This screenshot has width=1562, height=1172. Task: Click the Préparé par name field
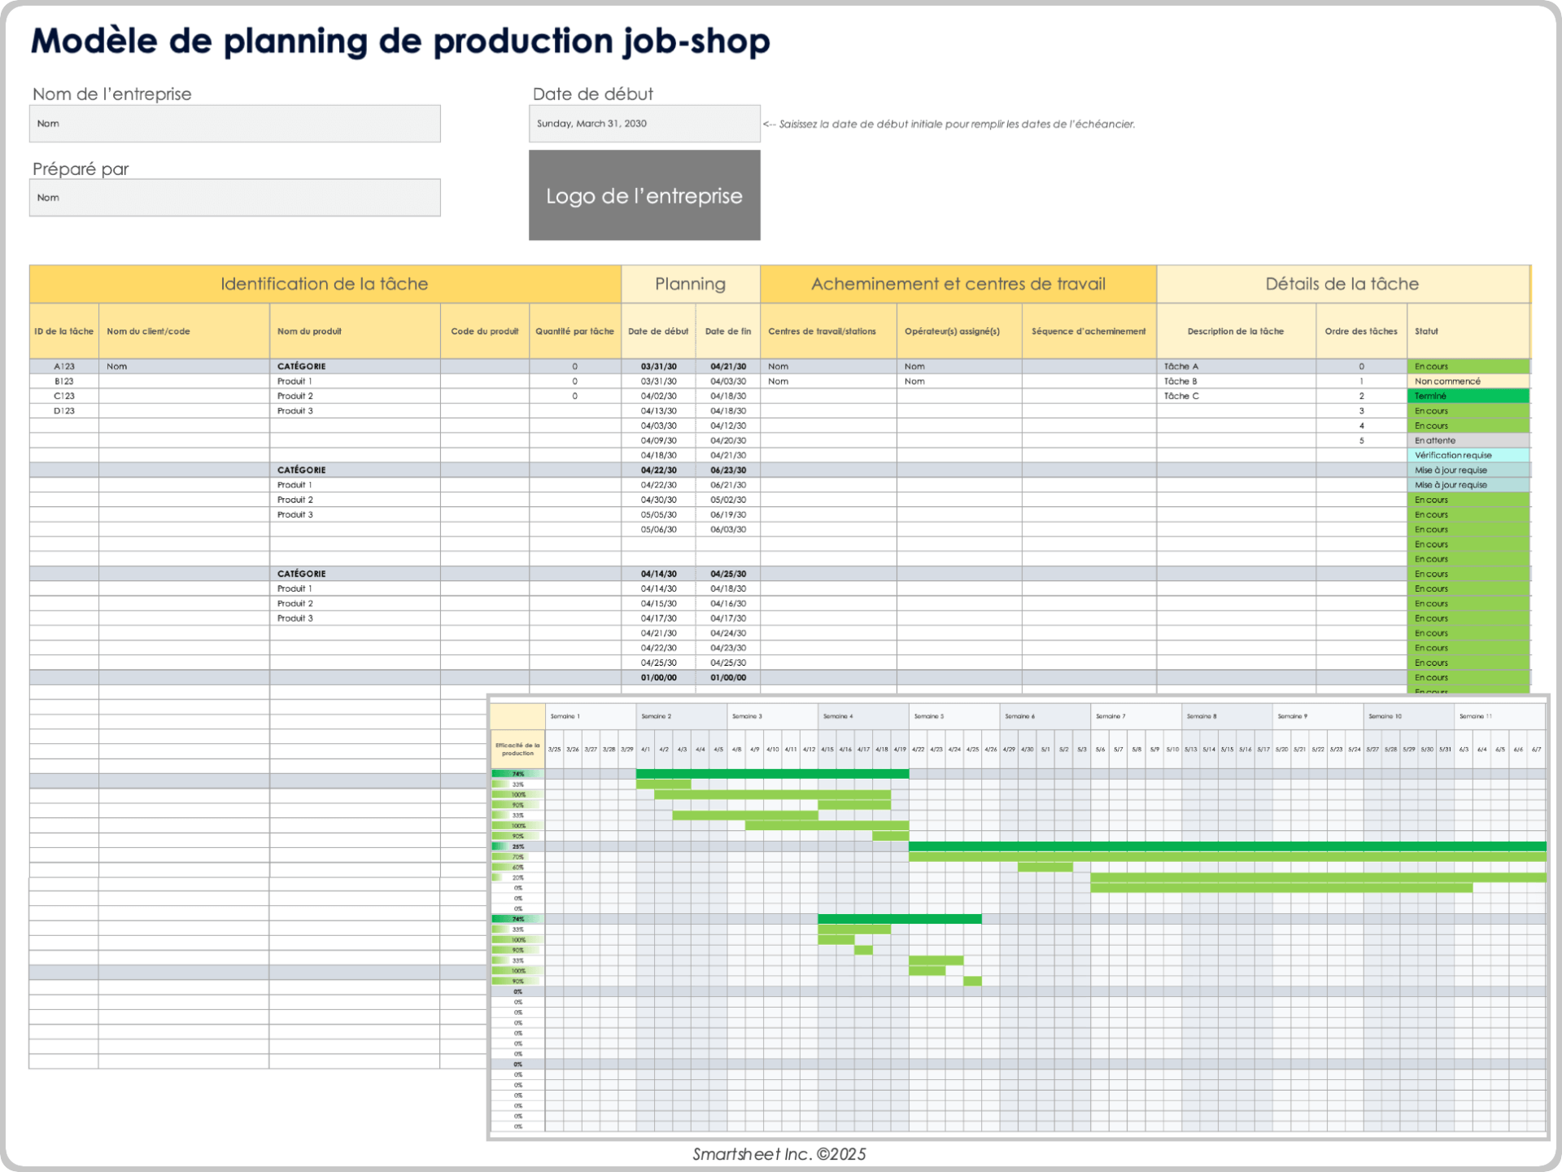click(x=234, y=197)
